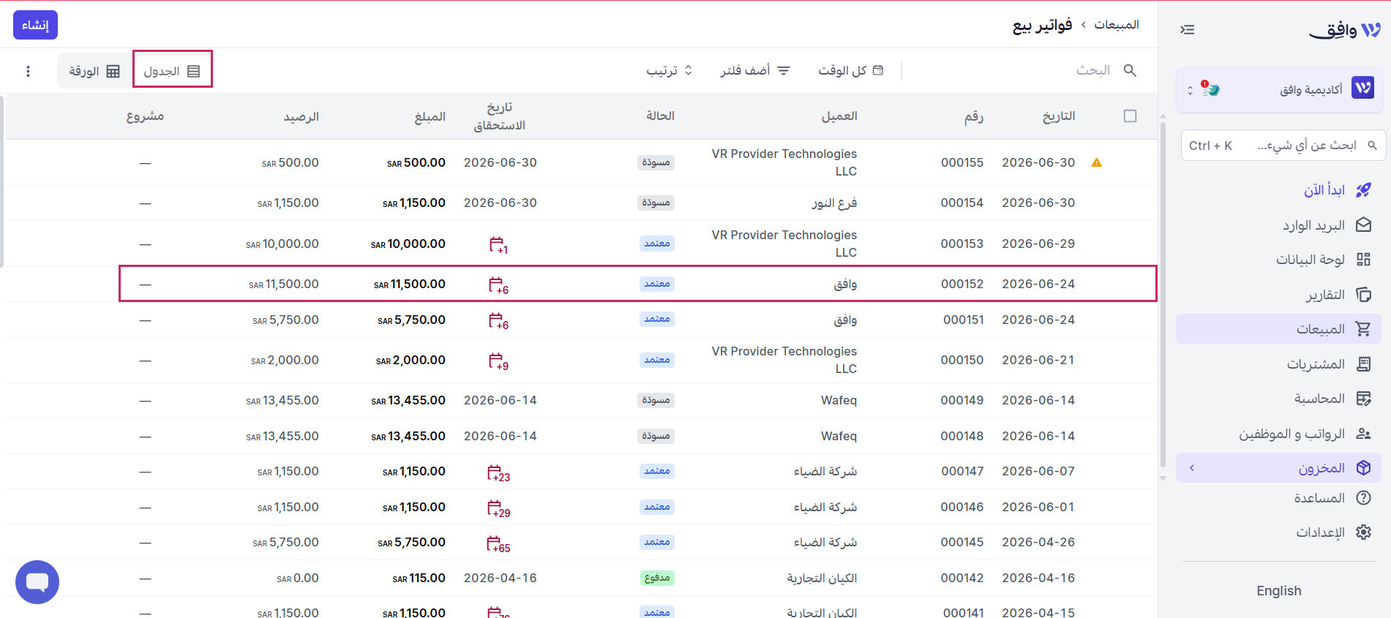This screenshot has height=618, width=1391.
Task: Click the inbox envelope icon
Action: click(x=1363, y=225)
